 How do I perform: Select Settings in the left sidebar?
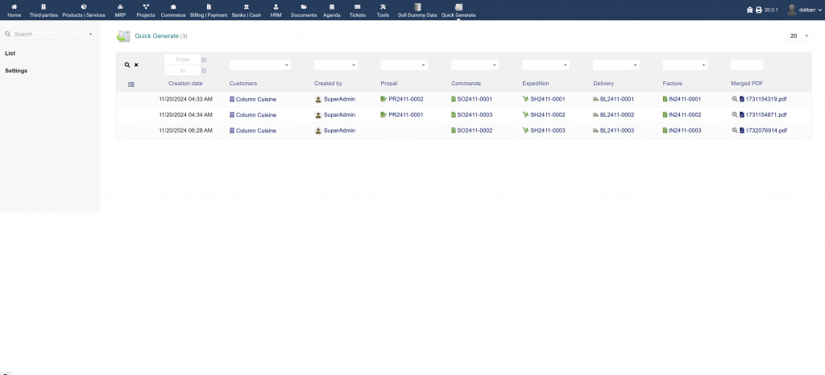point(16,71)
